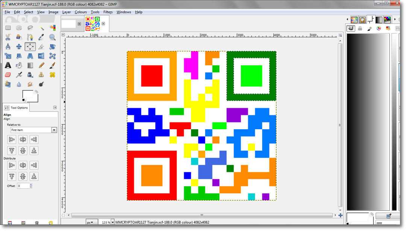Screen dimensions: 406x231
Task: Select the Smudge tool
Action: 30,84
